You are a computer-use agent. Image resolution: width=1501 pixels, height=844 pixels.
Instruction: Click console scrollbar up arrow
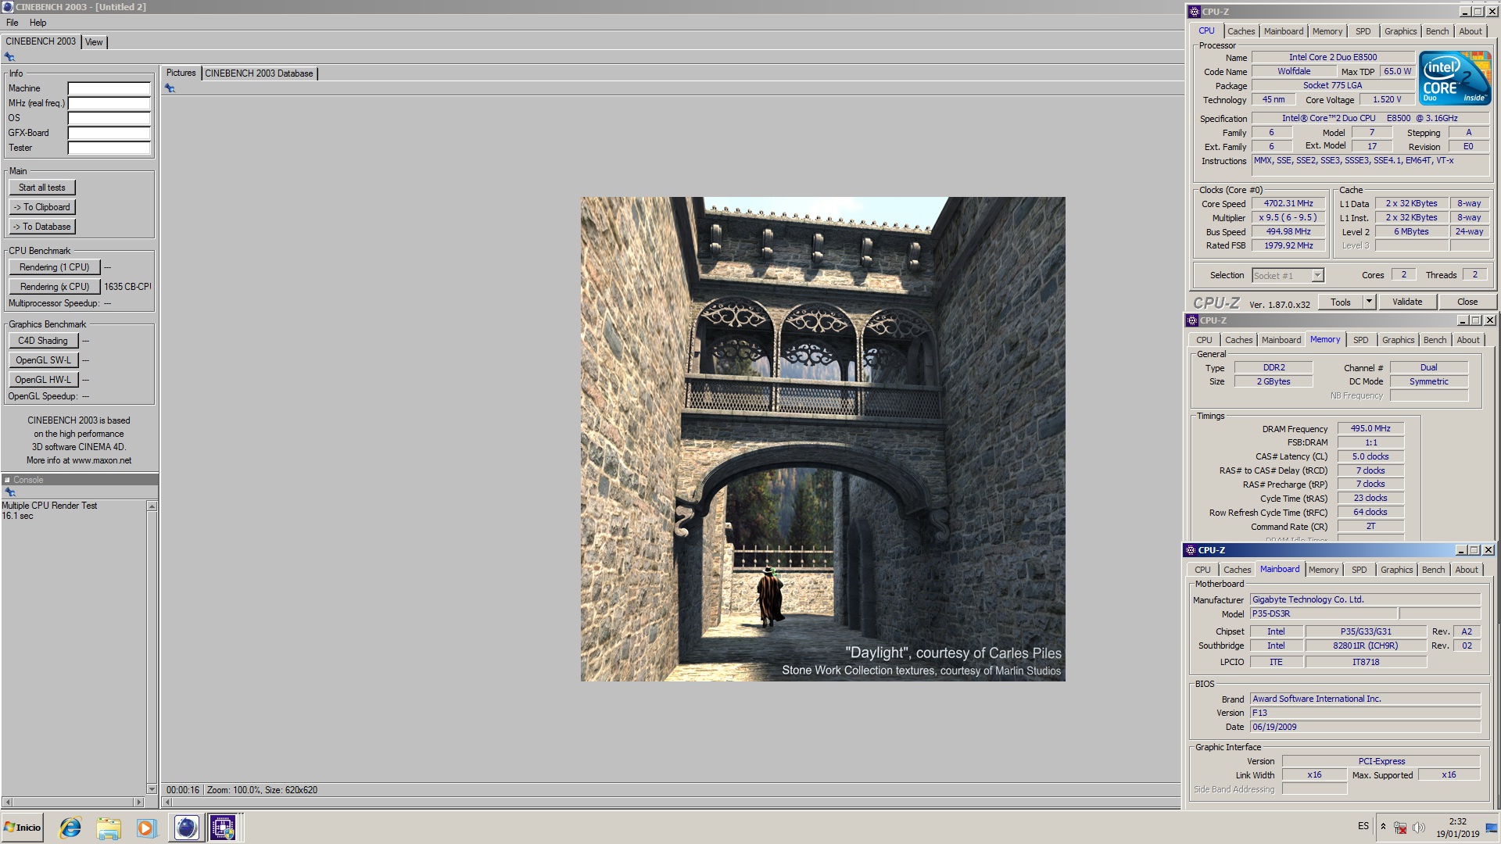point(152,506)
